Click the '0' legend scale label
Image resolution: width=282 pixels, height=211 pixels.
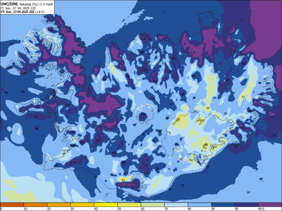point(1,209)
